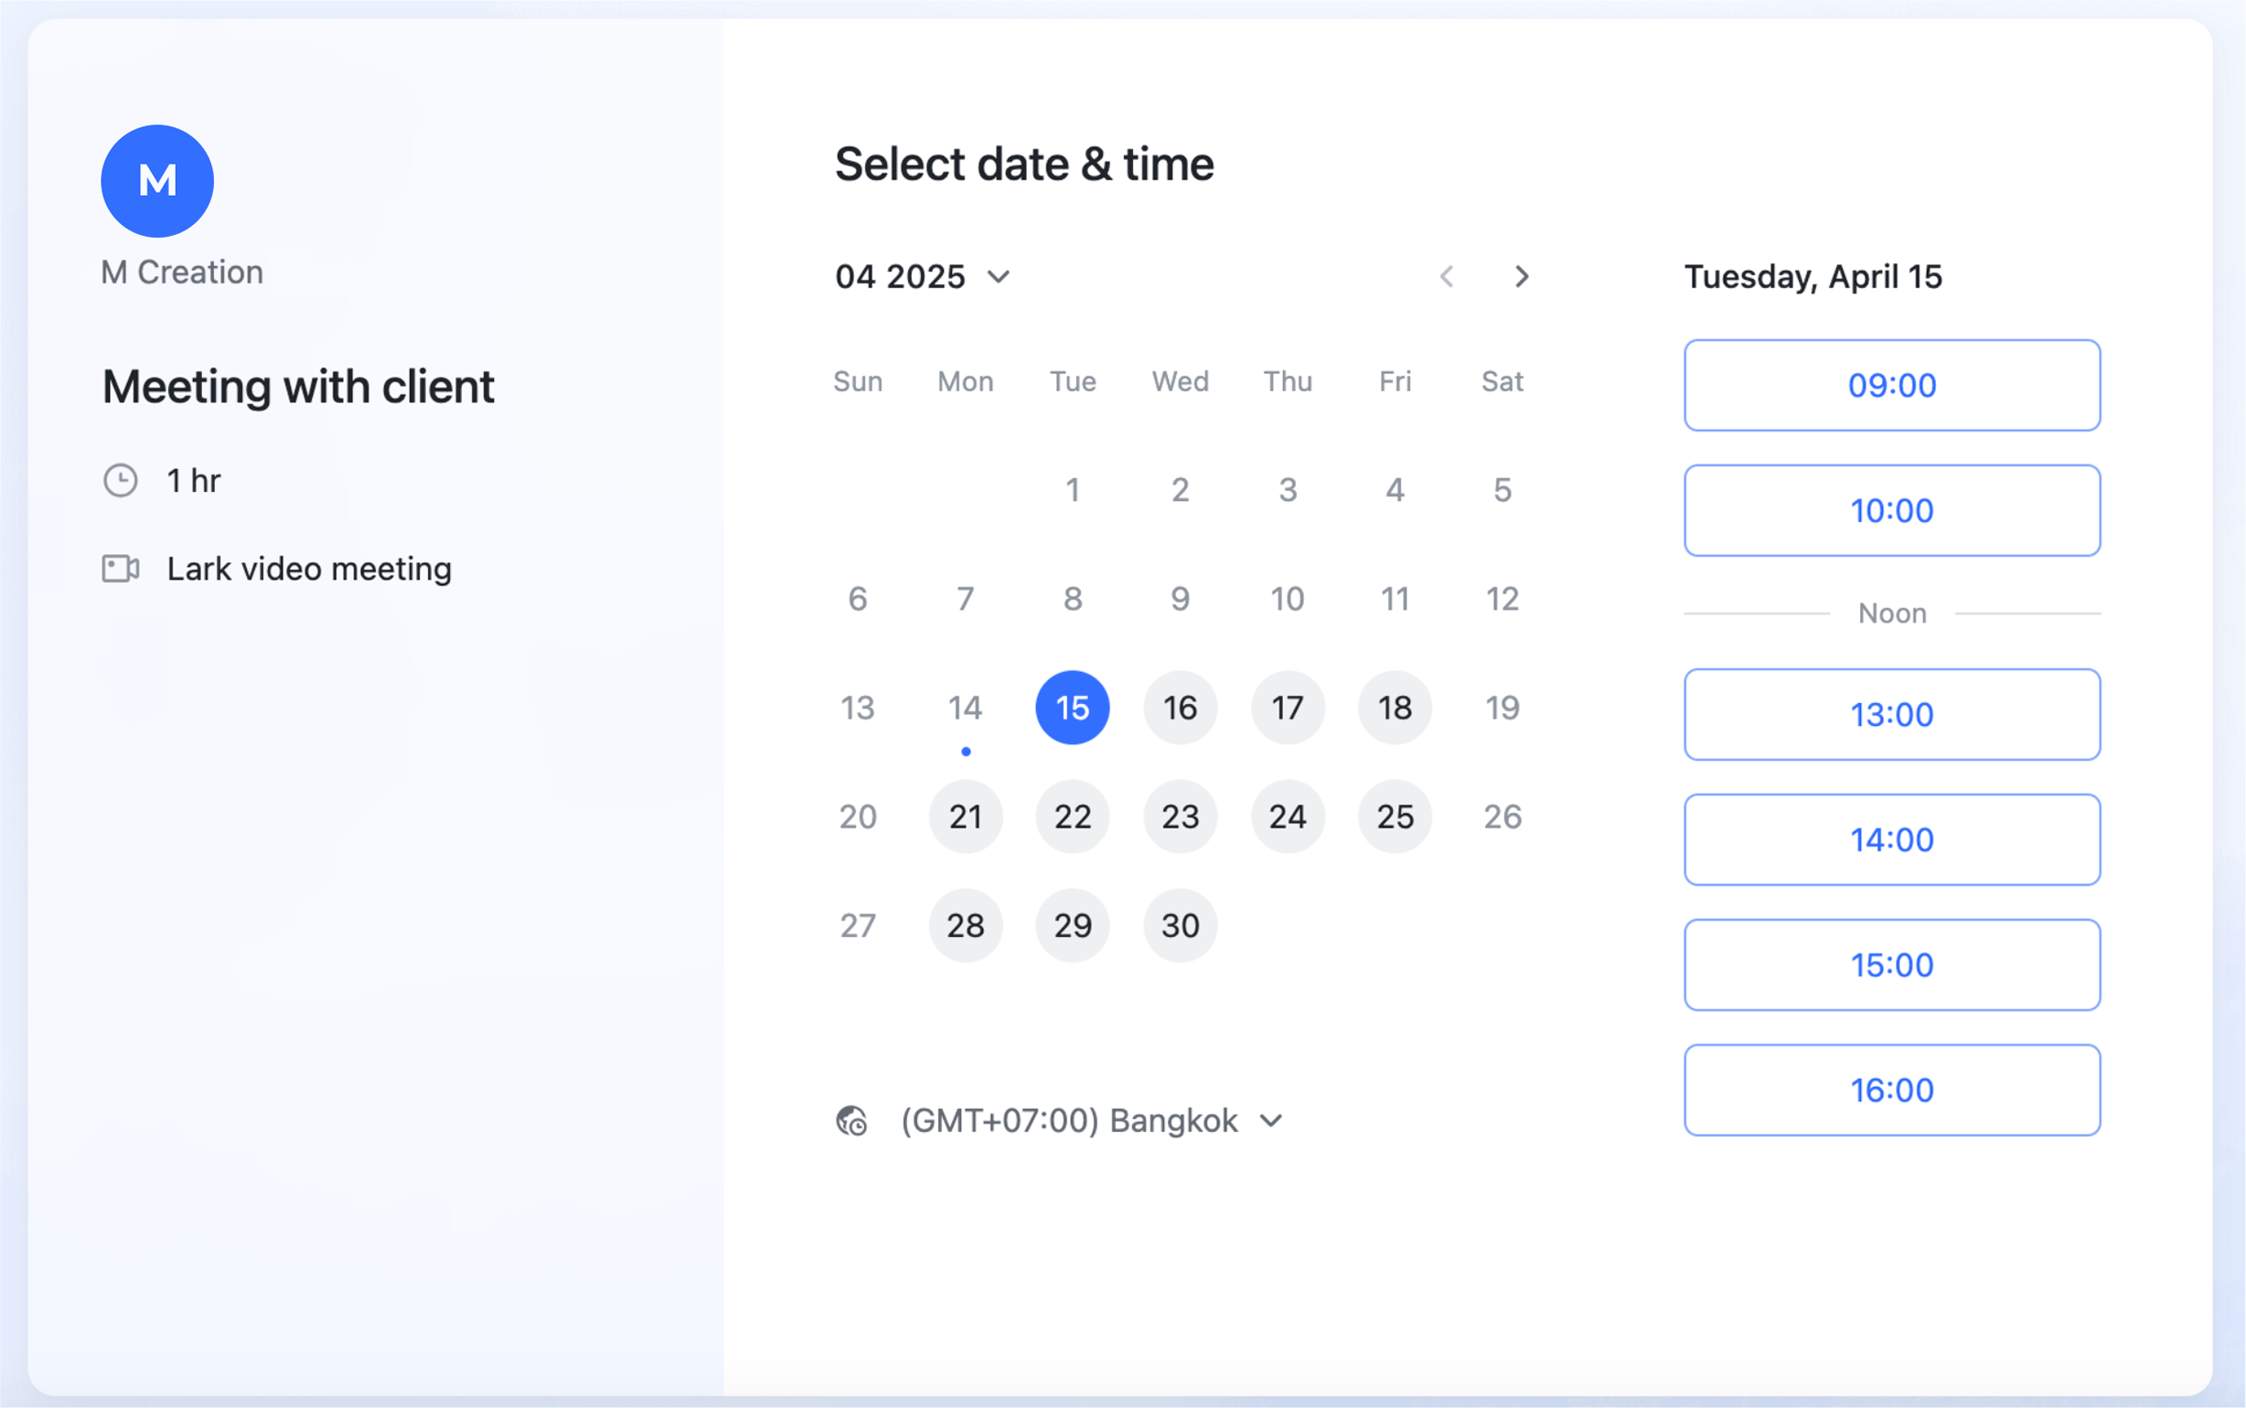The image size is (2246, 1408).
Task: Choose the 13:00 time slot
Action: click(1892, 714)
